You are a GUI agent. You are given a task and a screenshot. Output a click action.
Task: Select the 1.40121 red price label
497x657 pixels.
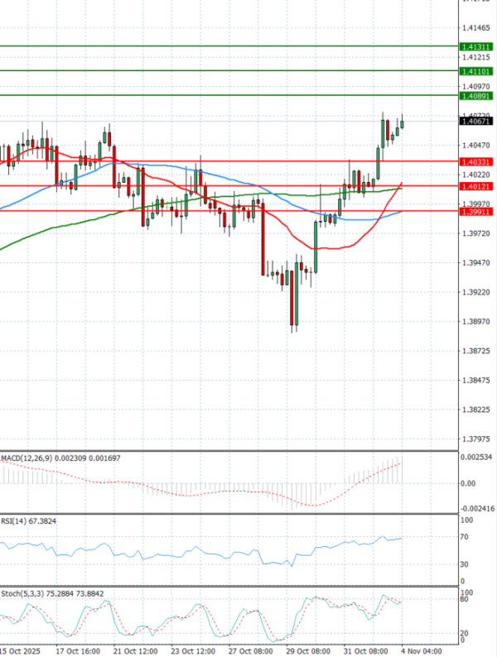[x=477, y=187]
